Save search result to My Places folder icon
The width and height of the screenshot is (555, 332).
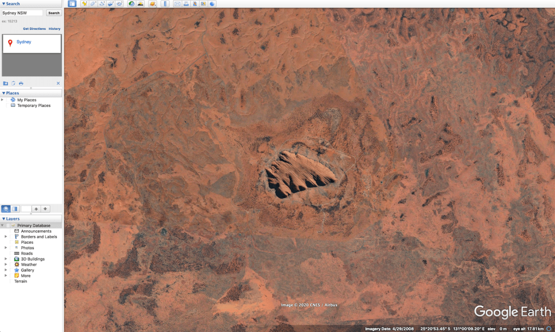click(x=5, y=83)
